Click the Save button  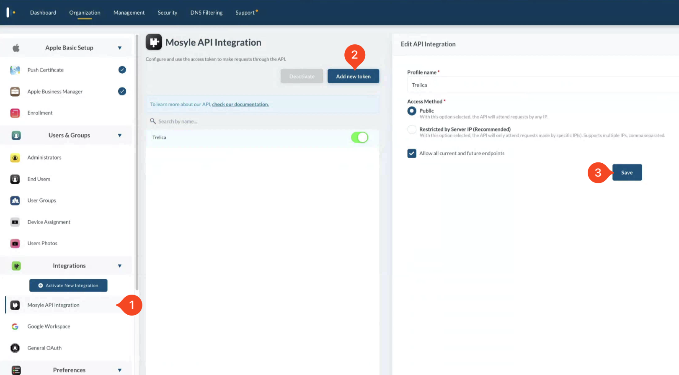[x=627, y=172]
